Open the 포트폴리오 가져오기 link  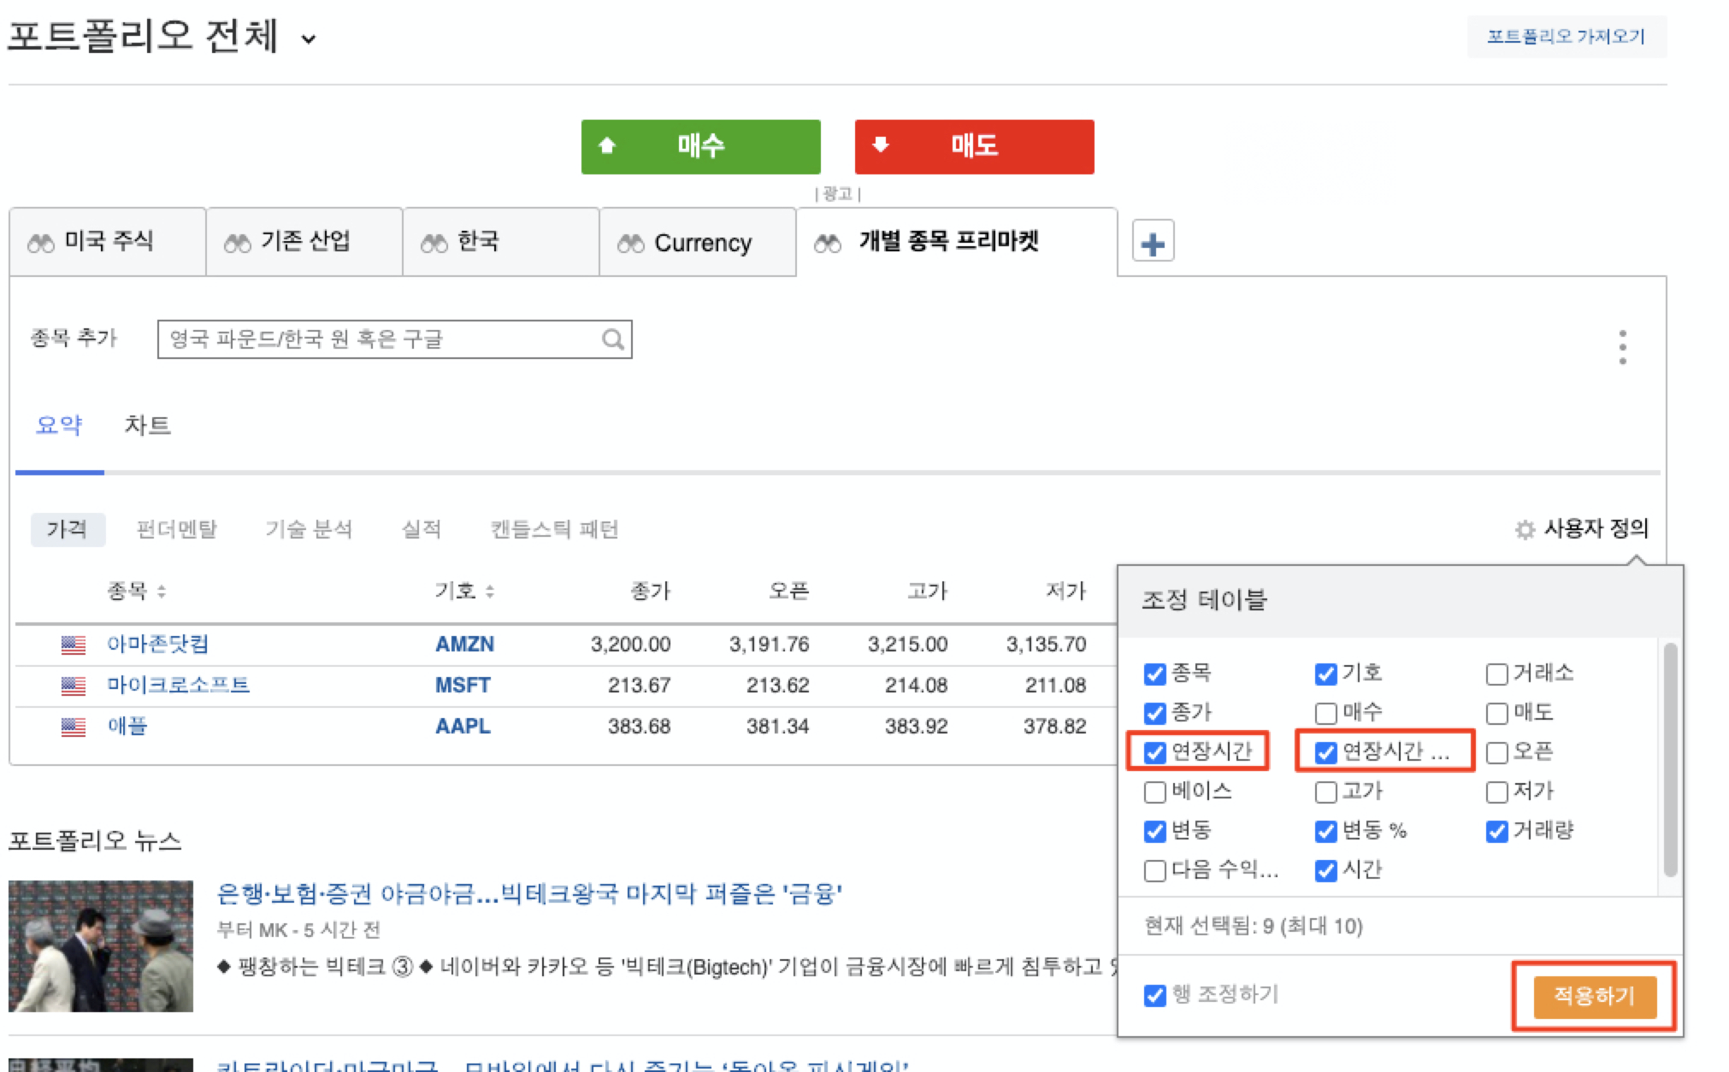coord(1565,37)
